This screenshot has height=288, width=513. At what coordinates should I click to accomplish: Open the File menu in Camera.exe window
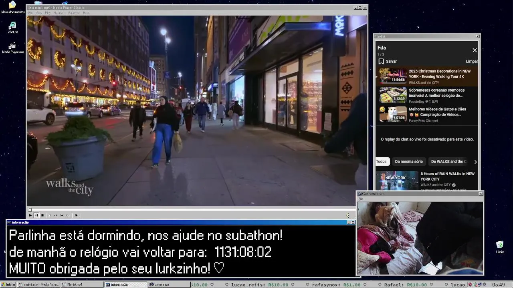click(x=361, y=199)
